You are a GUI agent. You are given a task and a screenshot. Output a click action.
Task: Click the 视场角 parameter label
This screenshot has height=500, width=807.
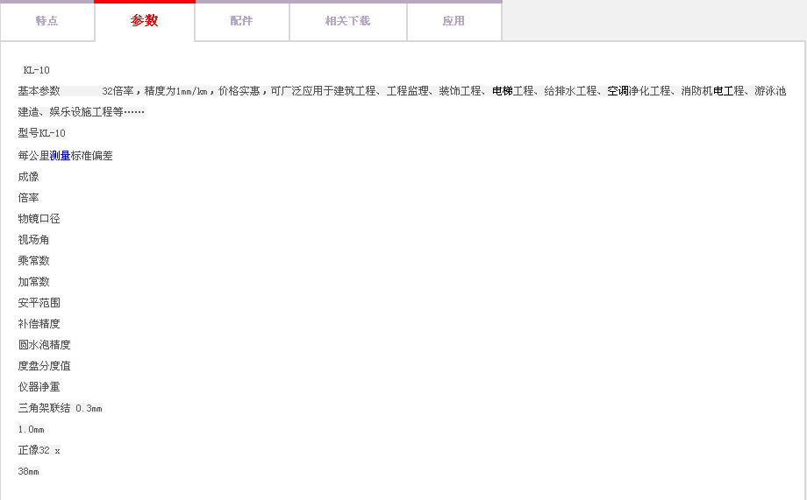pos(33,240)
